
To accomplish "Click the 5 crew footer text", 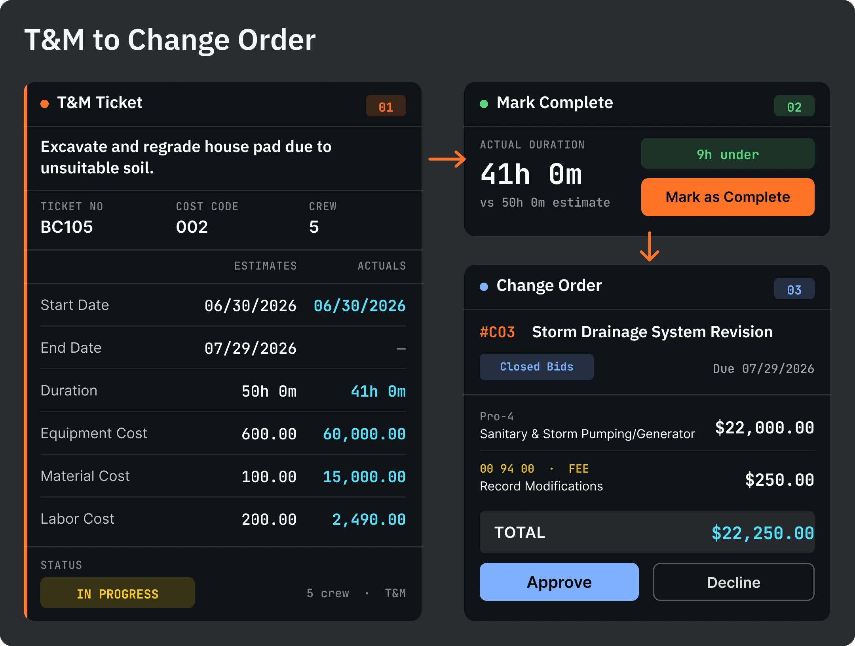I will click(328, 593).
